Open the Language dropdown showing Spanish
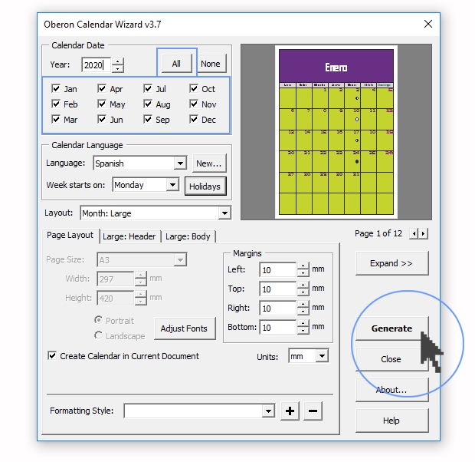 180,163
